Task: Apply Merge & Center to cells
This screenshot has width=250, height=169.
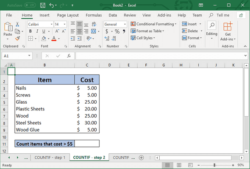Action: click(x=94, y=31)
